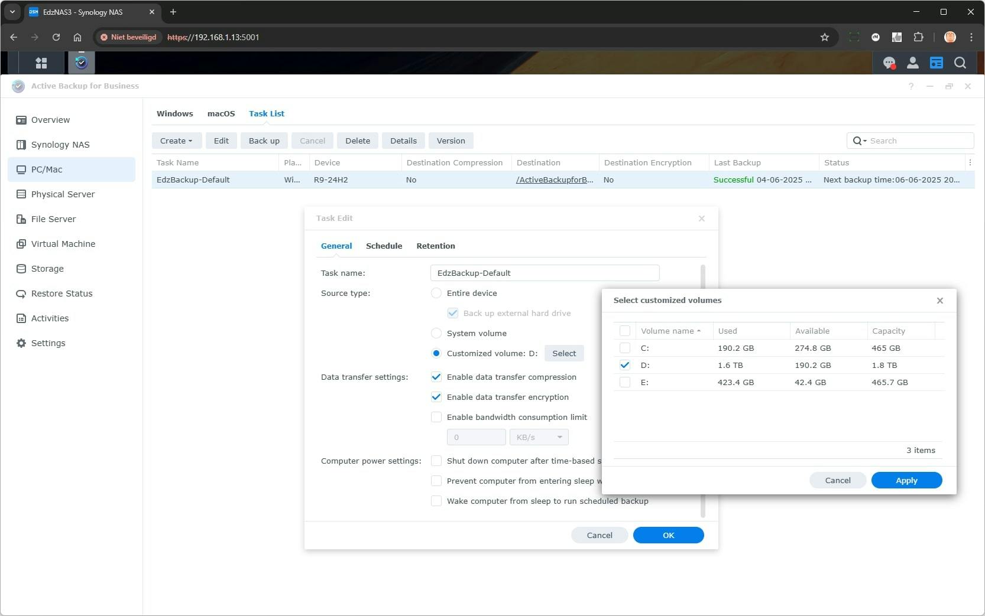Open Storage in the sidebar
Screen dimensions: 985x616
click(x=72, y=269)
